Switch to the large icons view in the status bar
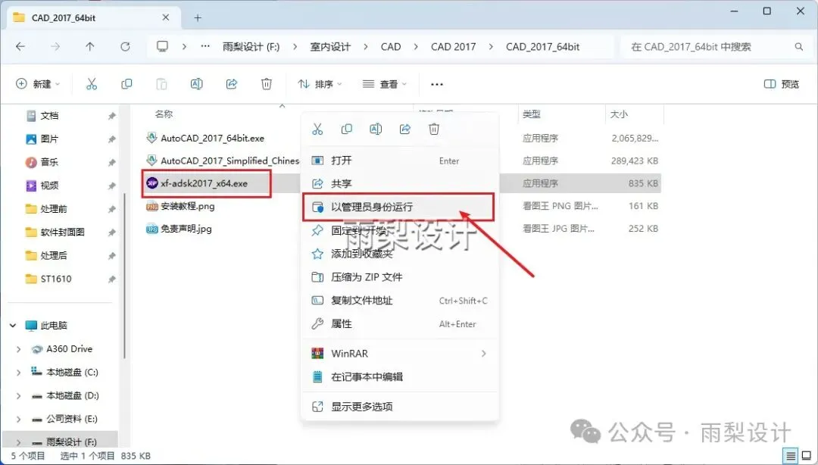818x465 pixels. (x=807, y=456)
